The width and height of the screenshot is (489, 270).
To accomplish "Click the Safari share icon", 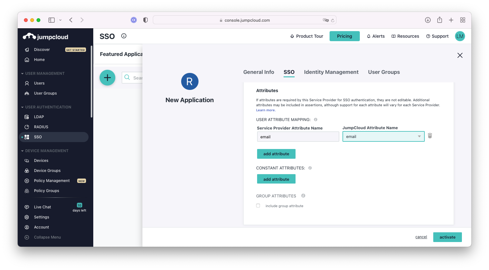I will tap(440, 20).
